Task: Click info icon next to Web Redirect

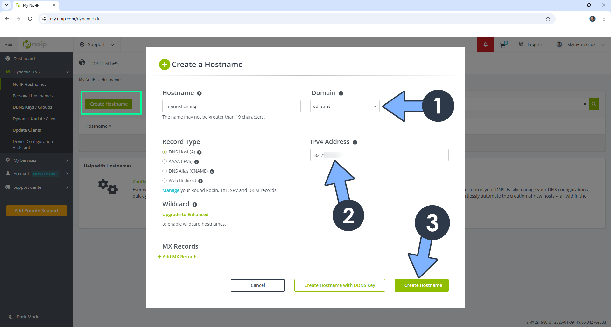Action: pos(200,181)
